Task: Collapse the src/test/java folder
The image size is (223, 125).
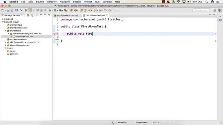Action: tap(6, 31)
